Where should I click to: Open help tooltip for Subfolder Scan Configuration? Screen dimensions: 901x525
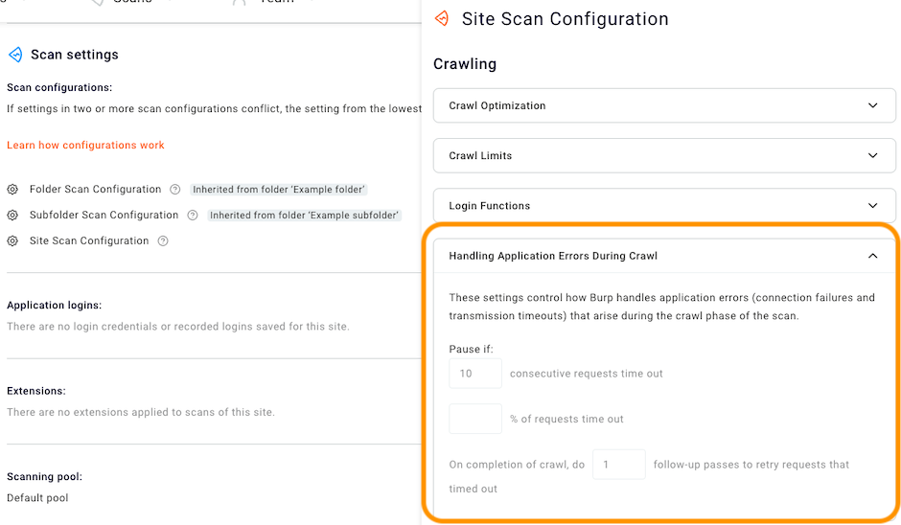(x=192, y=216)
